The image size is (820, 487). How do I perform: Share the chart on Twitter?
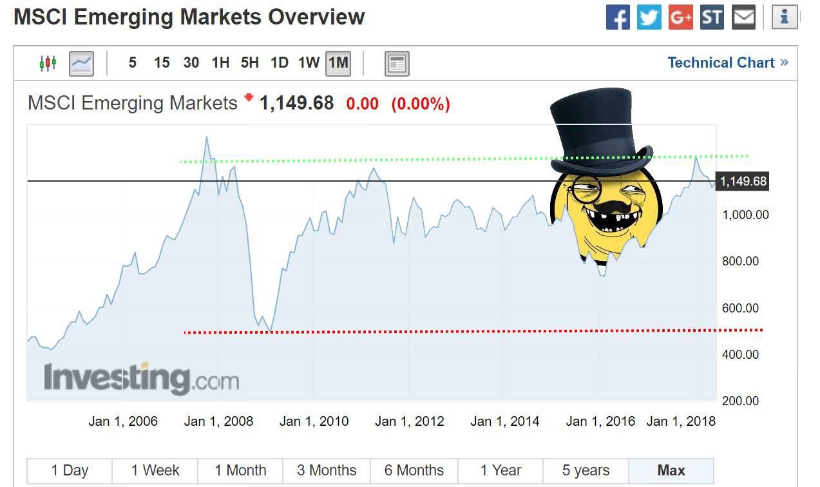coord(649,17)
